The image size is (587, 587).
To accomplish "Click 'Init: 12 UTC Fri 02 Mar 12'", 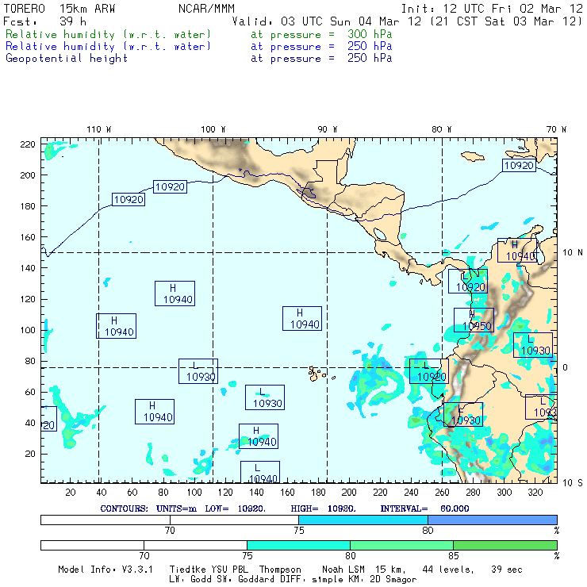I will click(x=492, y=9).
